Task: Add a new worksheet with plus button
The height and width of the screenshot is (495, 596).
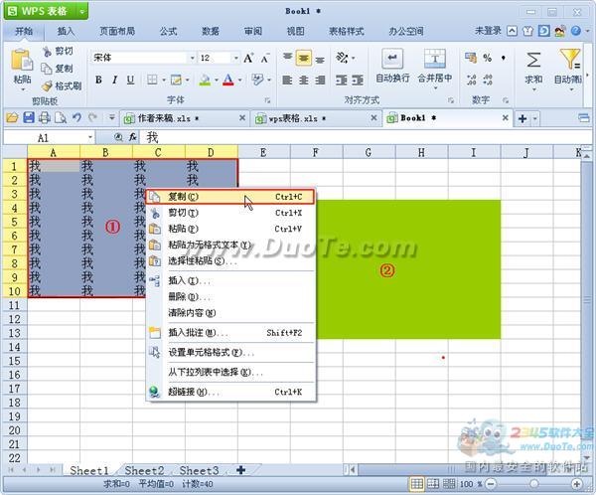Action: click(x=240, y=470)
